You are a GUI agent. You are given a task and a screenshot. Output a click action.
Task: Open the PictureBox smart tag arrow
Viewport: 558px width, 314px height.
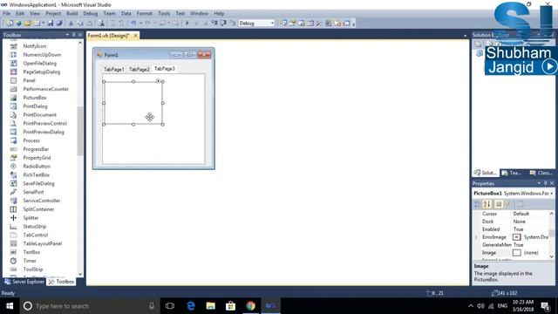[158, 81]
